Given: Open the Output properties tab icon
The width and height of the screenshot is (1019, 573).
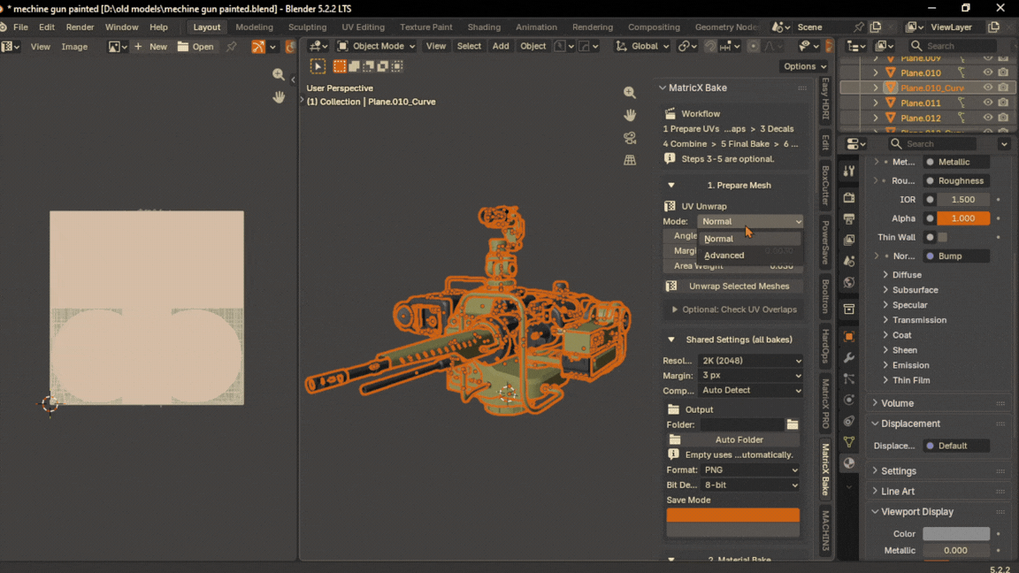Looking at the screenshot, I should (849, 219).
